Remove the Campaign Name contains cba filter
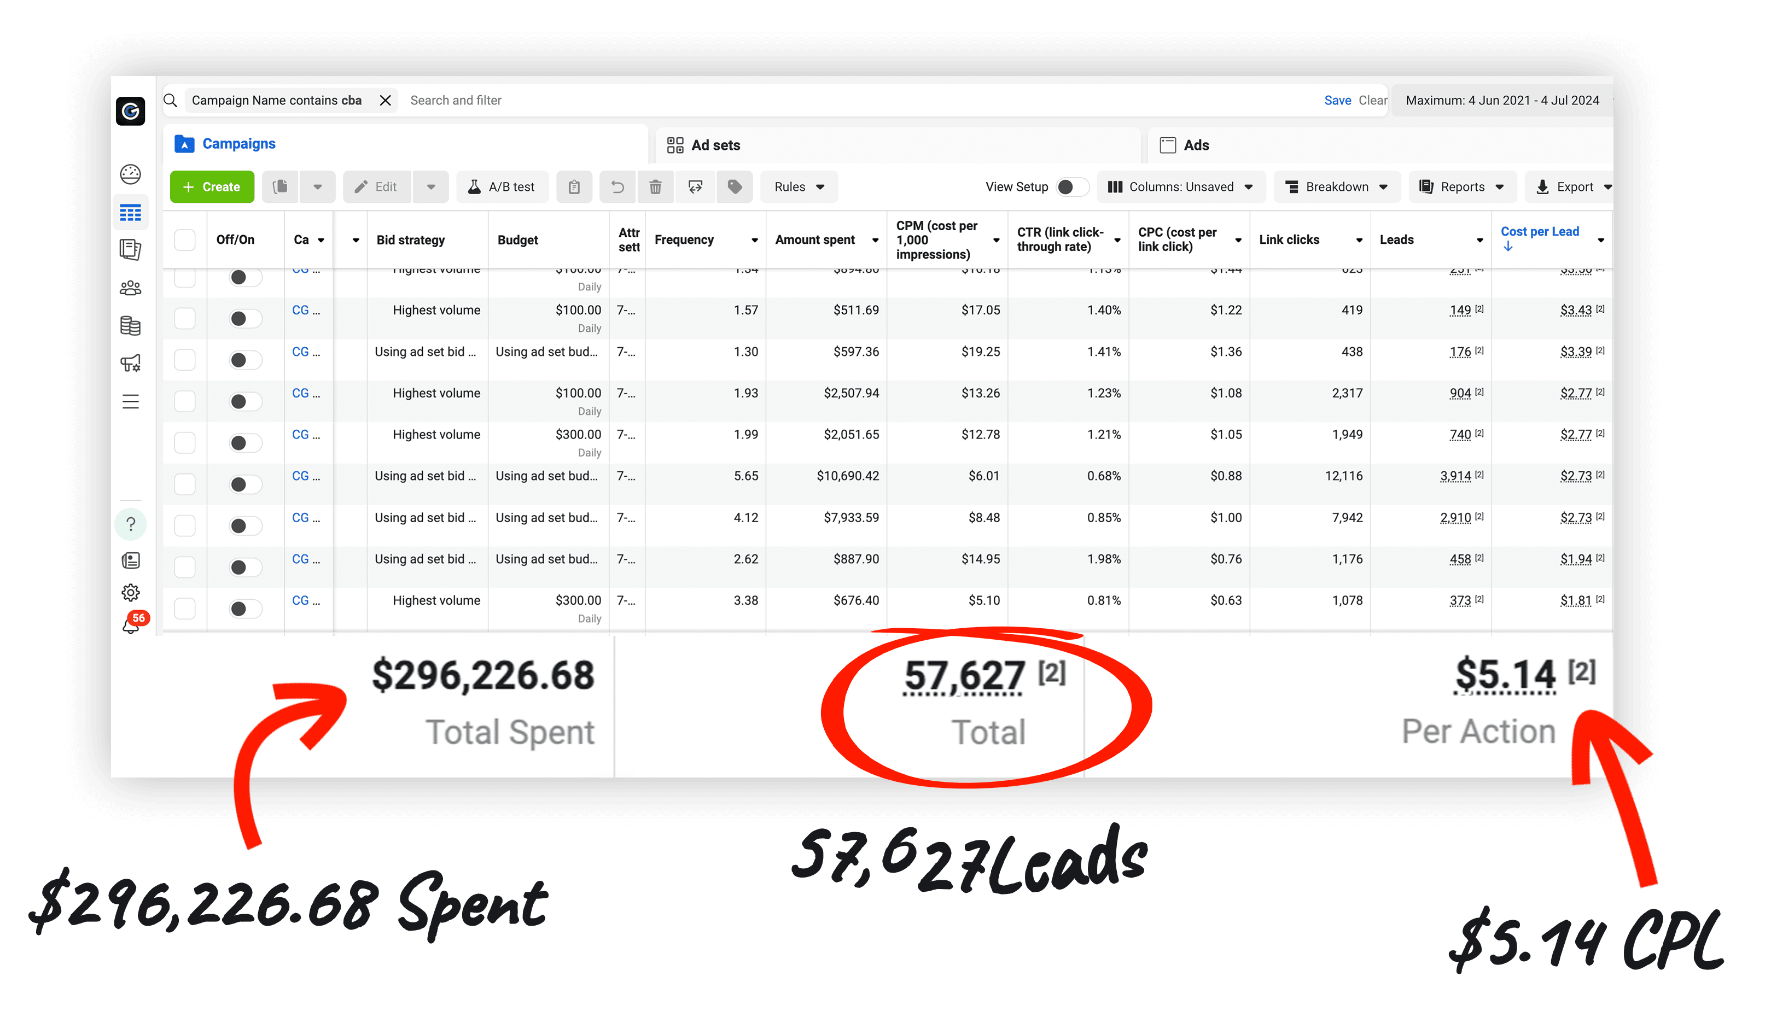This screenshot has height=1023, width=1771. 385,101
